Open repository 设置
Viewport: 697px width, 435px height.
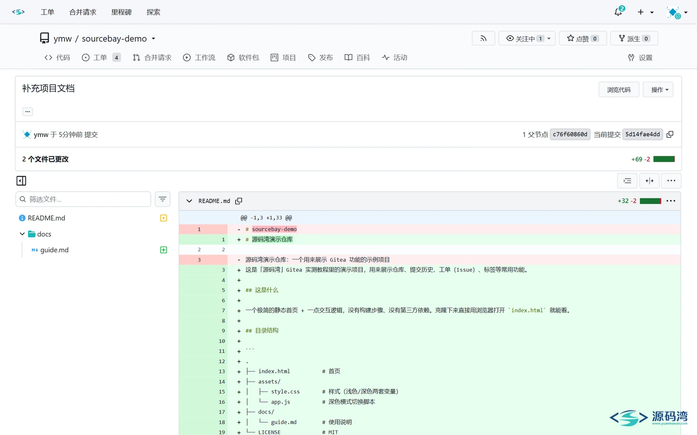coord(640,57)
